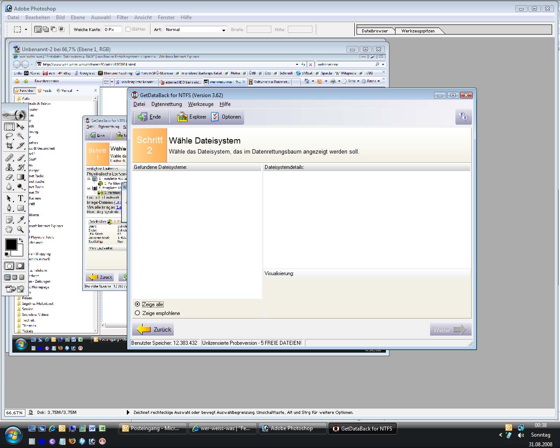Launch Firefox from Quick Launch
This screenshot has width=560, height=448.
pyautogui.click(x=72, y=441)
